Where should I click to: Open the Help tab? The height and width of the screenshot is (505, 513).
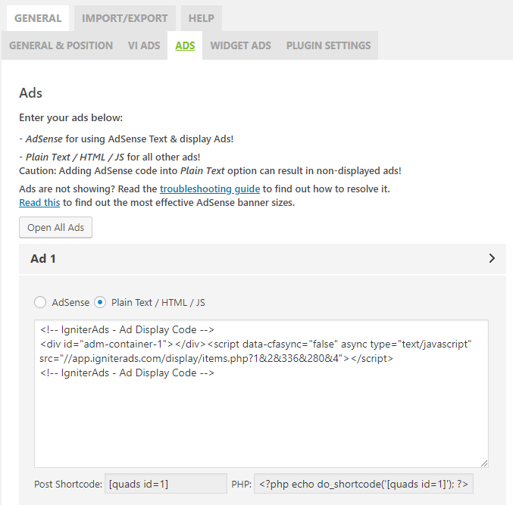(x=202, y=18)
